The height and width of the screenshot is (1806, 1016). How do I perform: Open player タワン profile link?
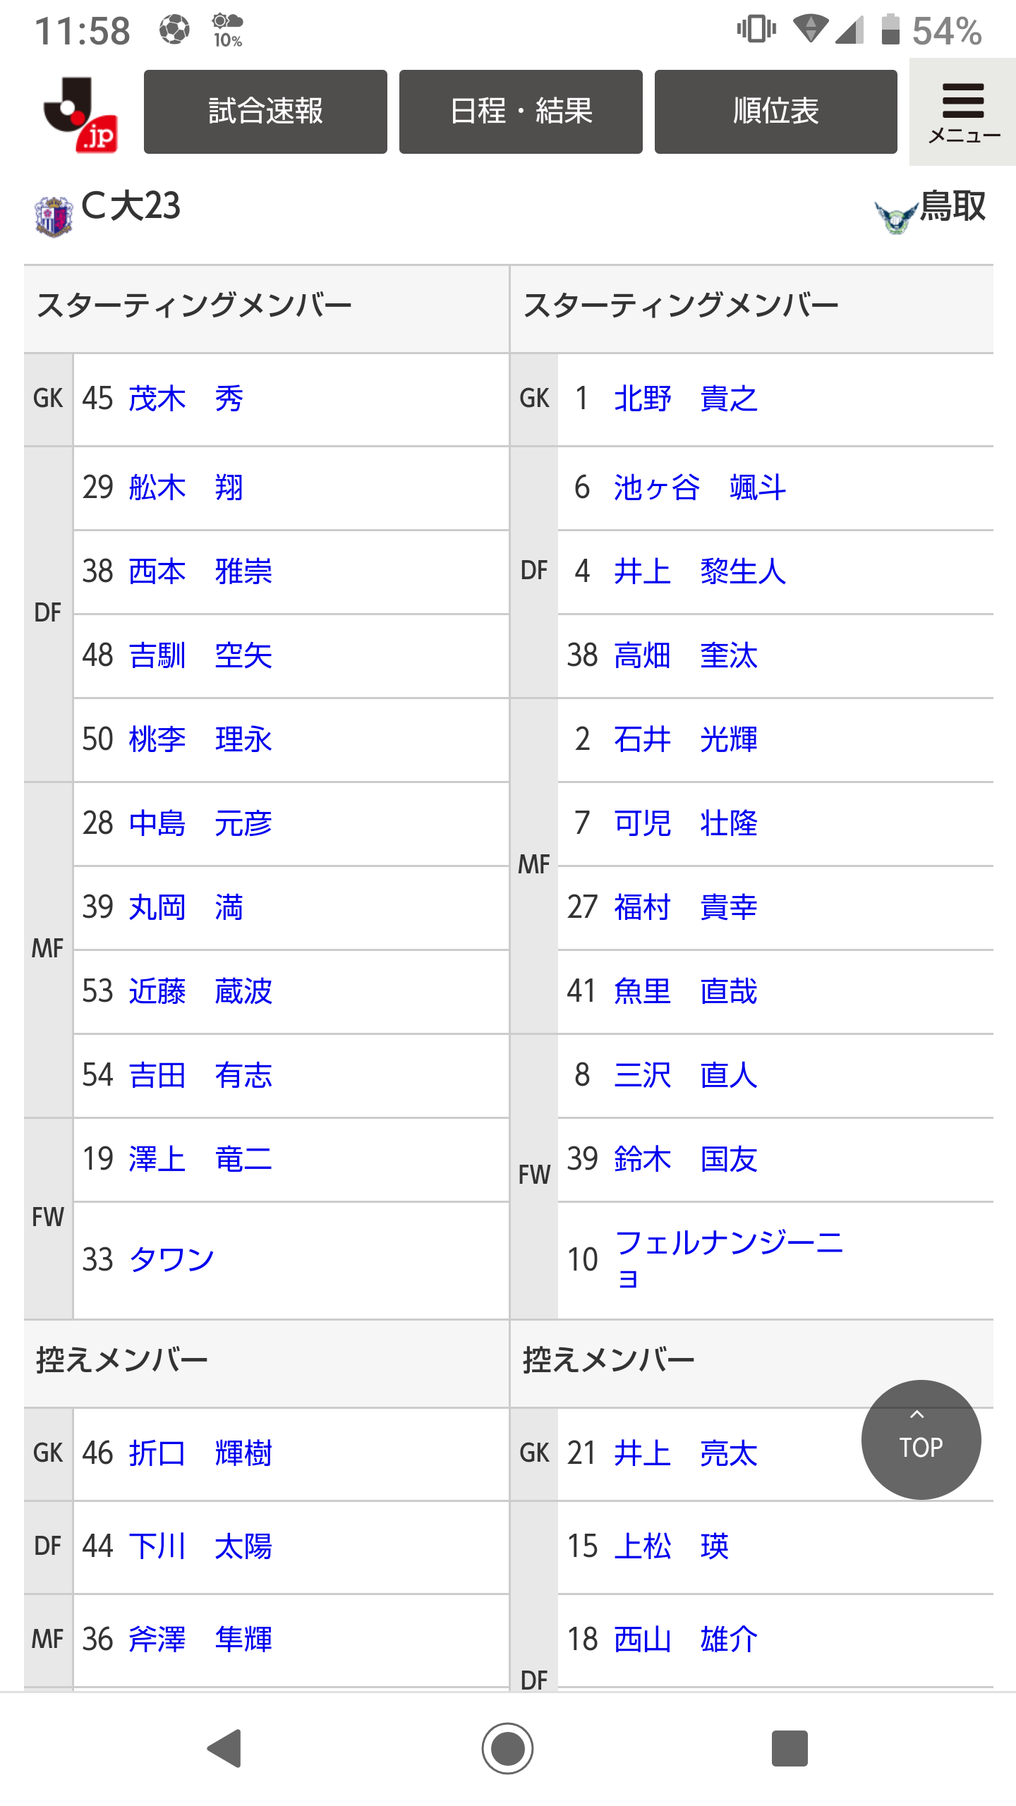(x=171, y=1259)
